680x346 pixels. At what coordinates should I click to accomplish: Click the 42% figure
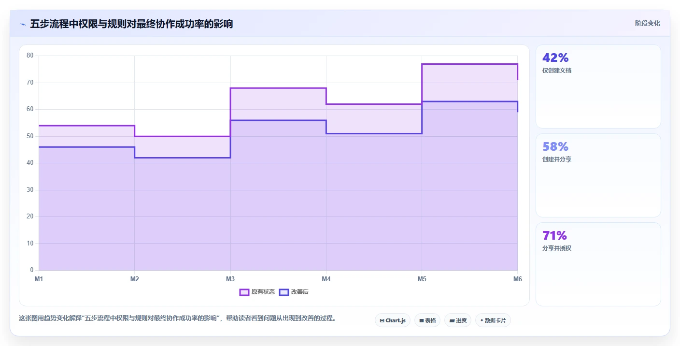point(555,58)
